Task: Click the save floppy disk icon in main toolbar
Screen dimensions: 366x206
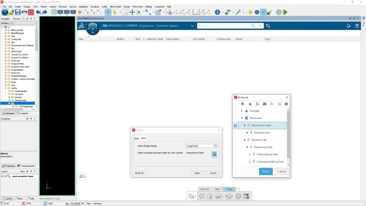Action: click(x=18, y=12)
